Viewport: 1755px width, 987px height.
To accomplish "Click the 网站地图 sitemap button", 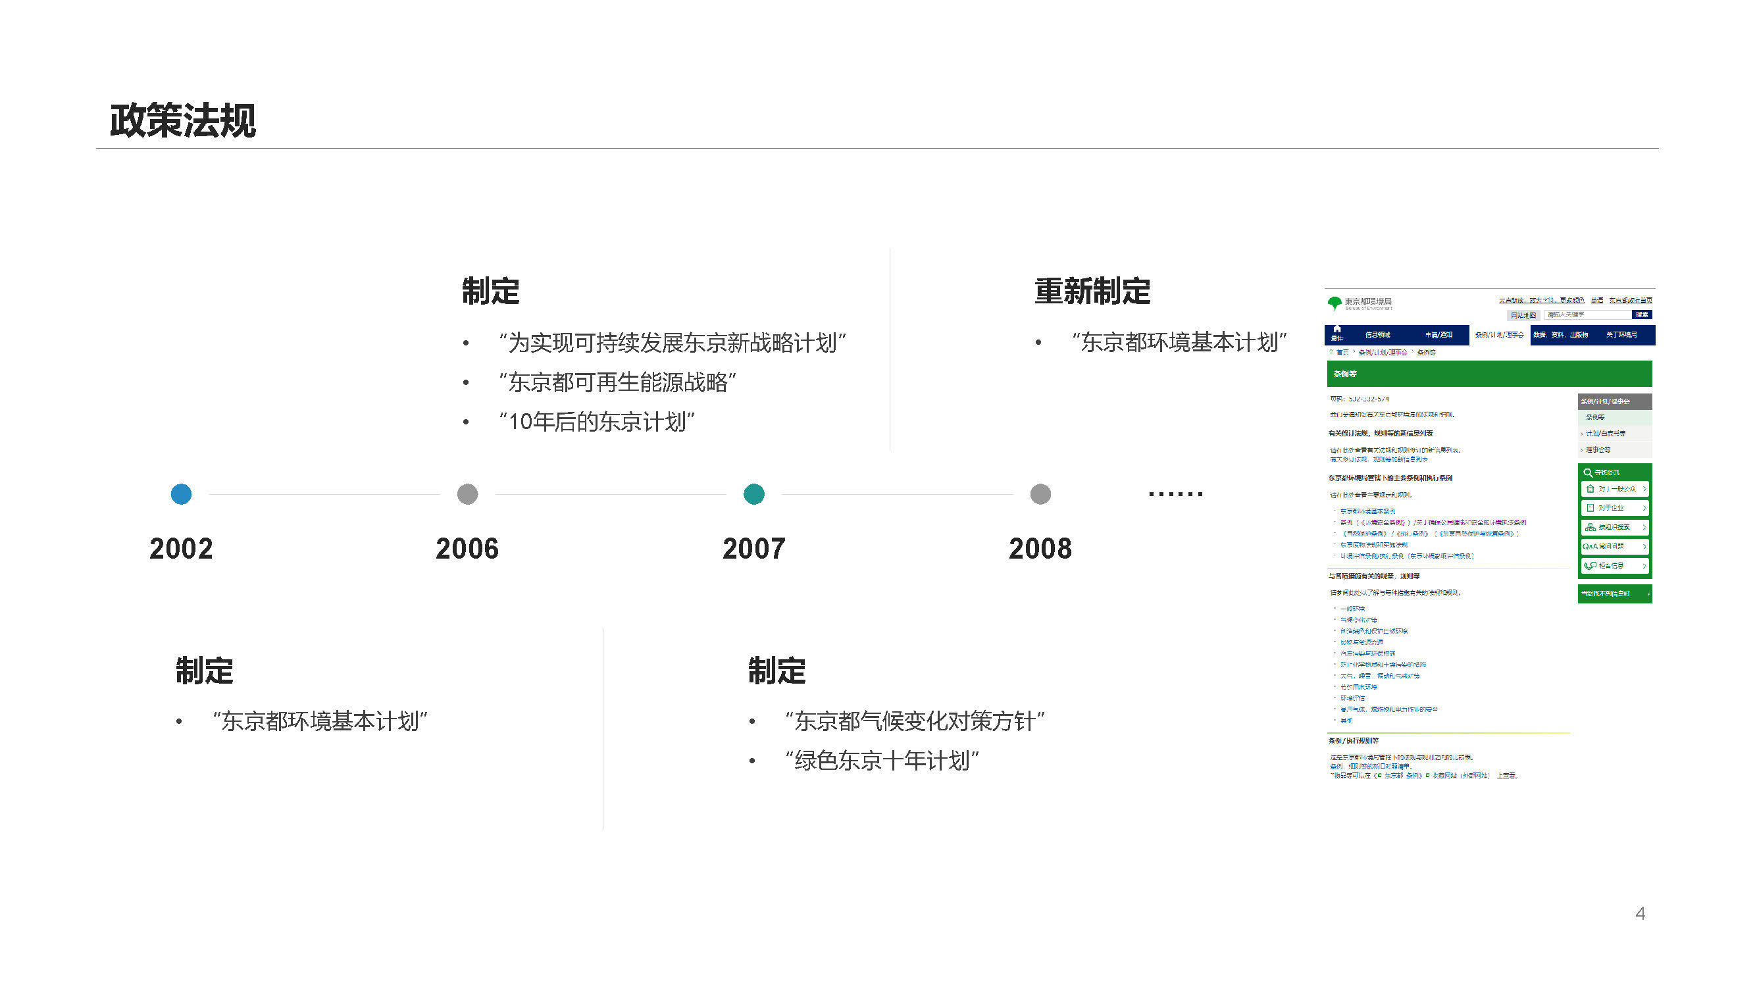I will 1523,315.
